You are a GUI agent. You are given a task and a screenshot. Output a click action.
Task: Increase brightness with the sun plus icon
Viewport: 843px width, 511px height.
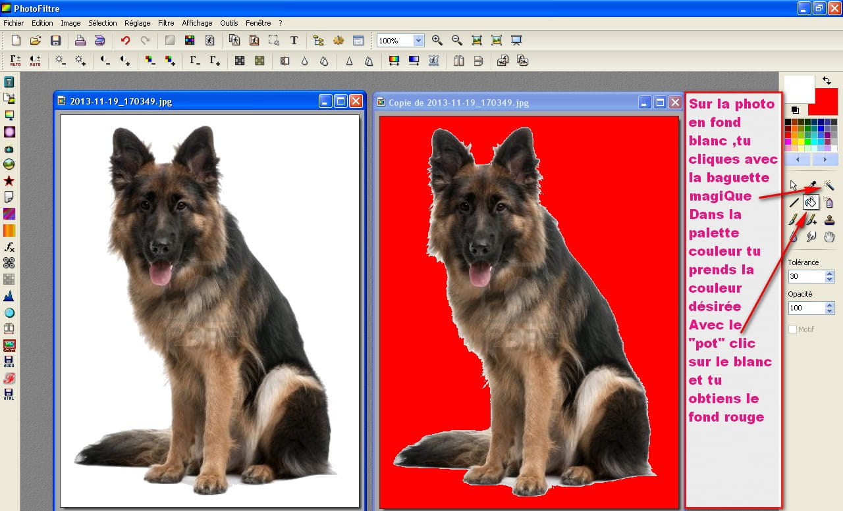click(80, 61)
